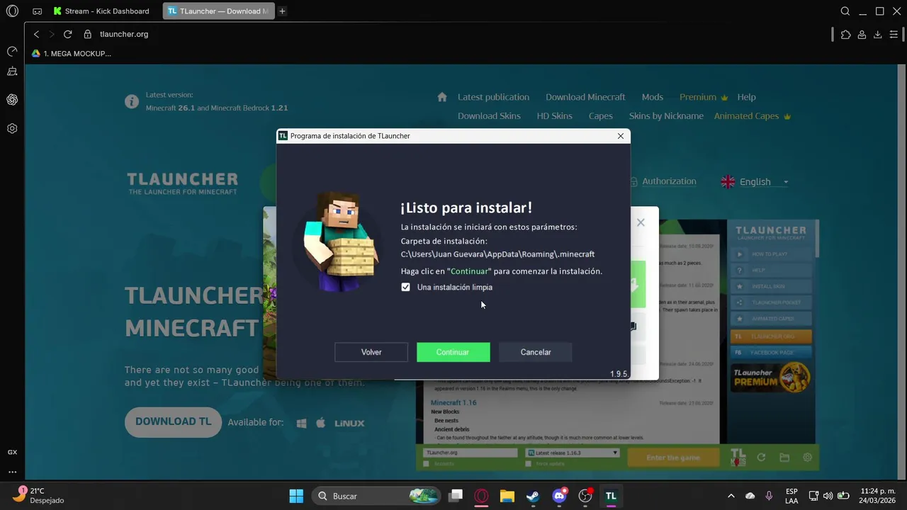907x510 pixels.
Task: Open browser tab search magnifier
Action: 845,11
